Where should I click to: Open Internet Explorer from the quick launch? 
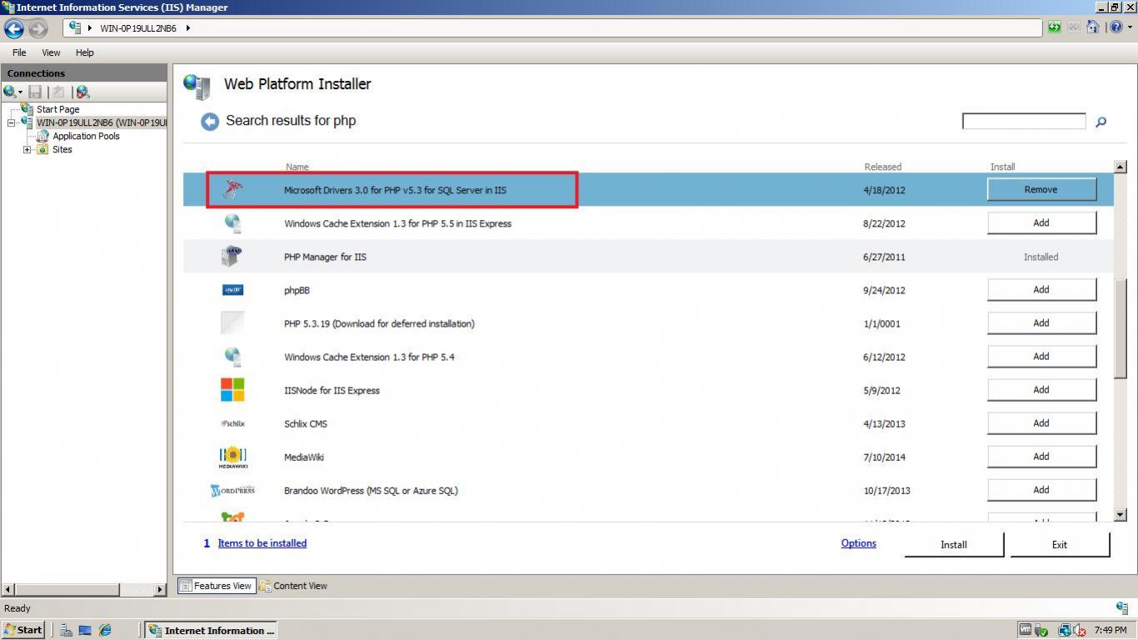point(105,630)
